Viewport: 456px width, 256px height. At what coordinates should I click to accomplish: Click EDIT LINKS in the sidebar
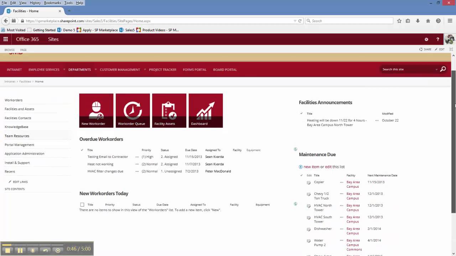(18, 182)
